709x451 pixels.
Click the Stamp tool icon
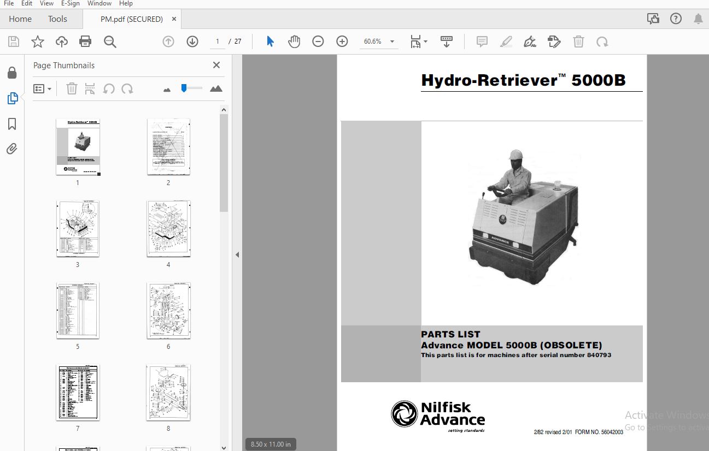tap(554, 41)
